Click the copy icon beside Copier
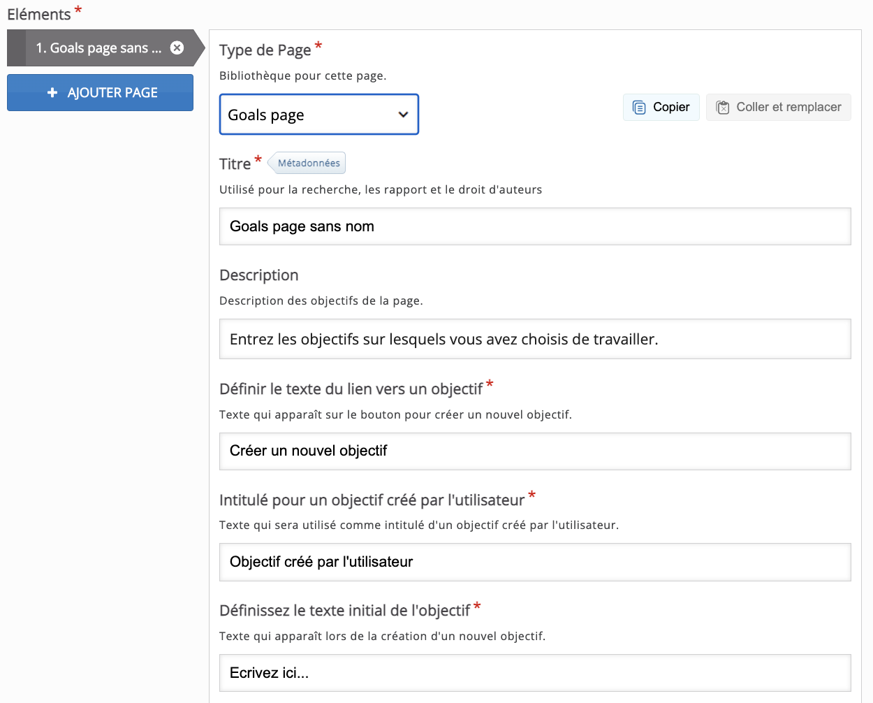Screen dimensions: 873x703 click(639, 108)
